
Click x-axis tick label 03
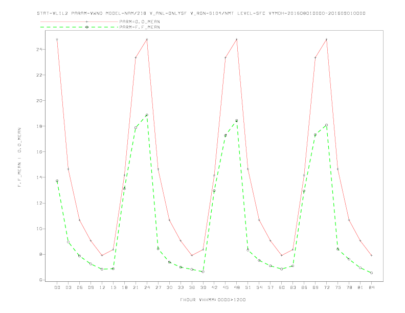pos(68,287)
